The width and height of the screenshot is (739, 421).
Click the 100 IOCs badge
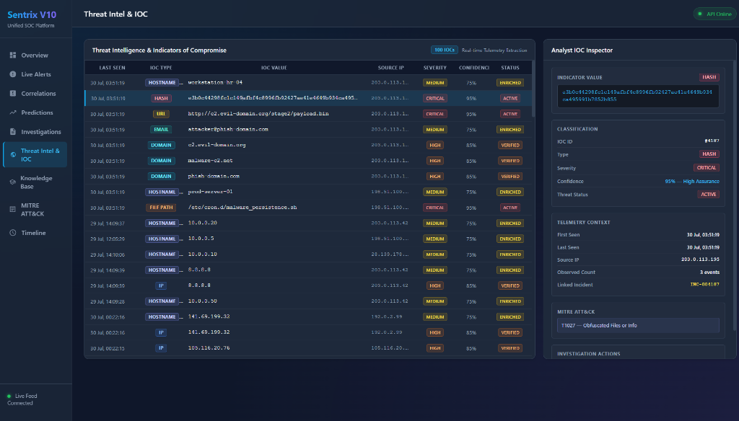444,50
